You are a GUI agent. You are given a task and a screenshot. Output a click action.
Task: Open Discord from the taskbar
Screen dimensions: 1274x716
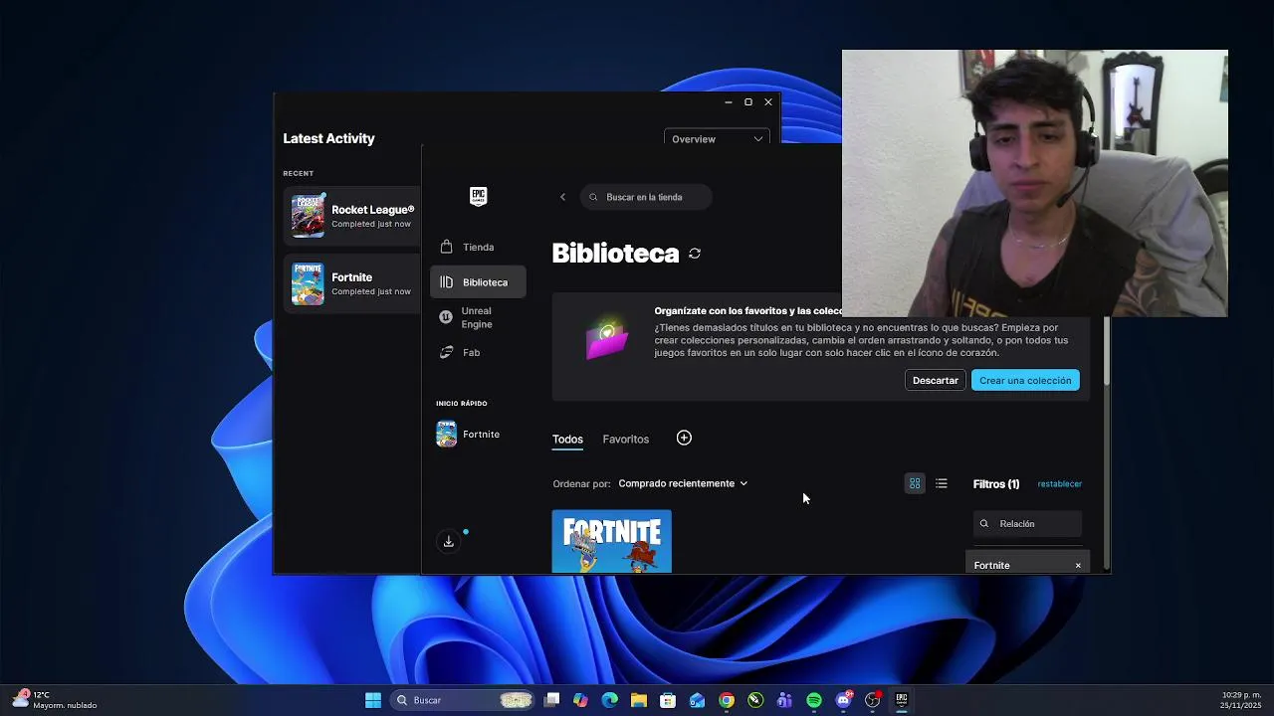click(844, 700)
